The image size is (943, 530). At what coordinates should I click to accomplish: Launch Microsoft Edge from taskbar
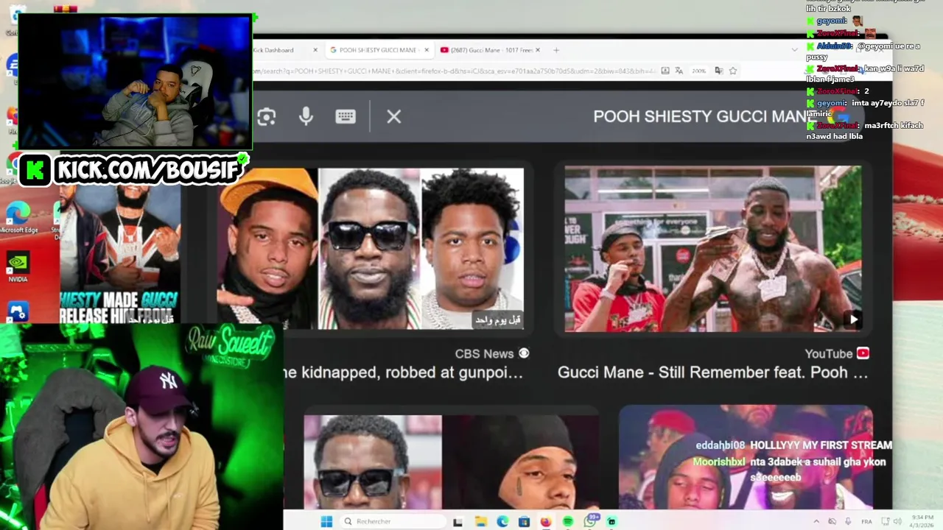pyautogui.click(x=502, y=521)
